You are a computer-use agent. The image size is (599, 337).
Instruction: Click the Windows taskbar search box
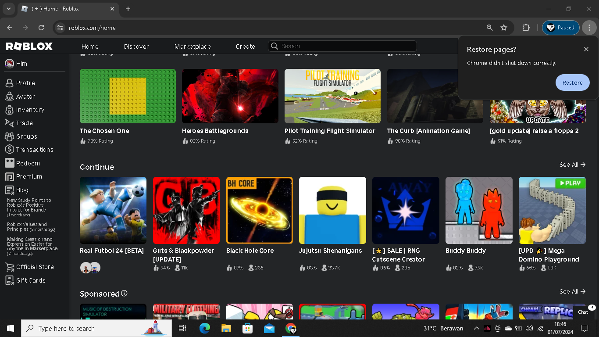tap(96, 328)
